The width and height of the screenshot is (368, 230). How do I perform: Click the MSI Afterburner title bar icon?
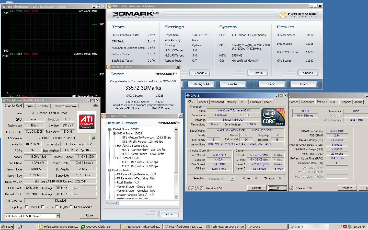[x=4, y=7]
